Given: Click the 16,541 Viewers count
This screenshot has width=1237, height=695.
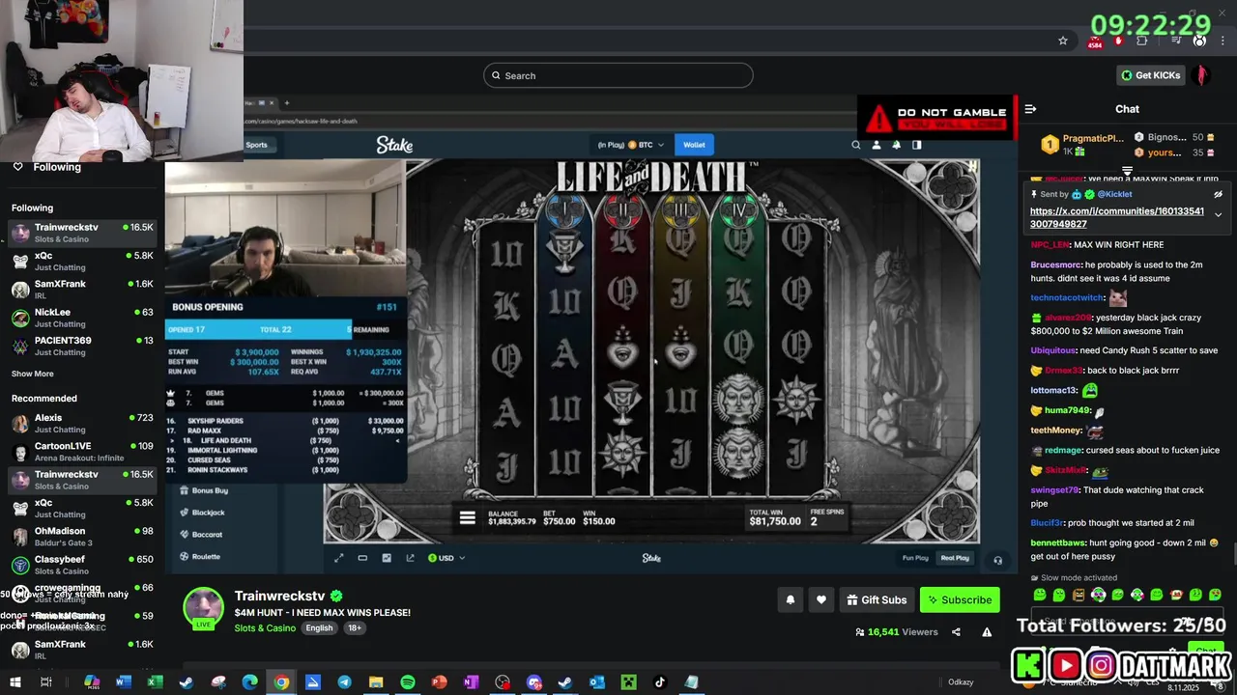Looking at the screenshot, I should coord(896,632).
